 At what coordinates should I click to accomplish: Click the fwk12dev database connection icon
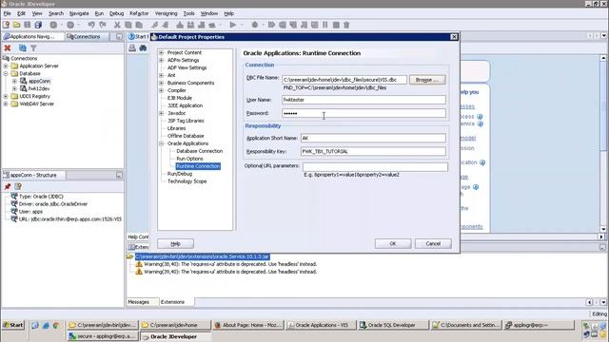[23, 88]
